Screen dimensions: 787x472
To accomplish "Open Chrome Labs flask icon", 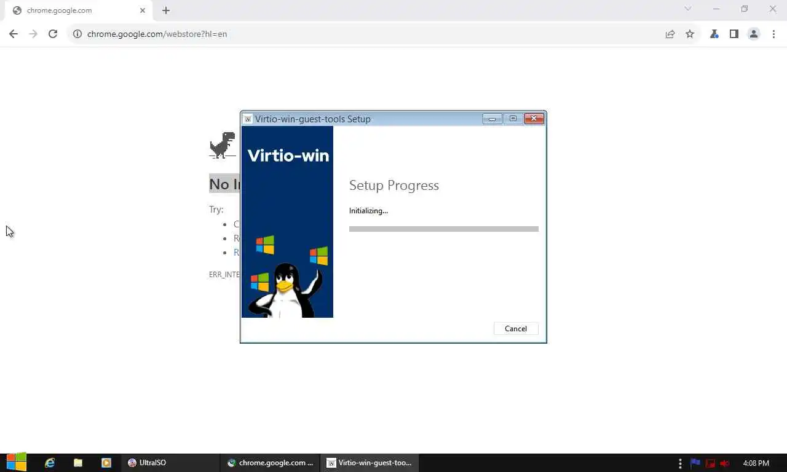I will [x=714, y=34].
